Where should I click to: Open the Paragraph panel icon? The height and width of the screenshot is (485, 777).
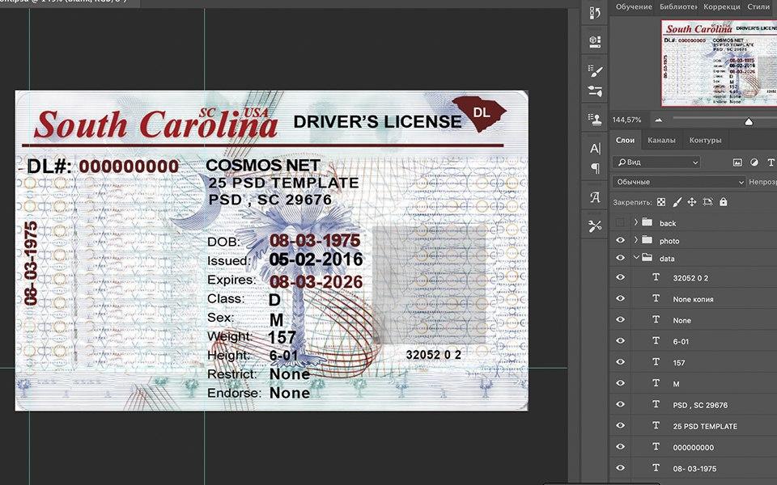[595, 168]
